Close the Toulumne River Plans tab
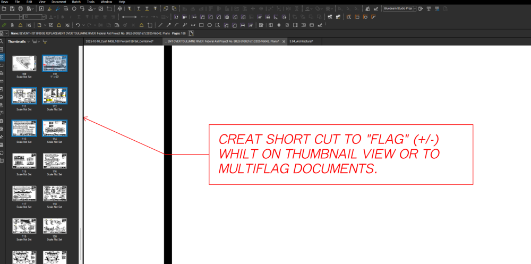The width and height of the screenshot is (531, 264). pyautogui.click(x=284, y=41)
